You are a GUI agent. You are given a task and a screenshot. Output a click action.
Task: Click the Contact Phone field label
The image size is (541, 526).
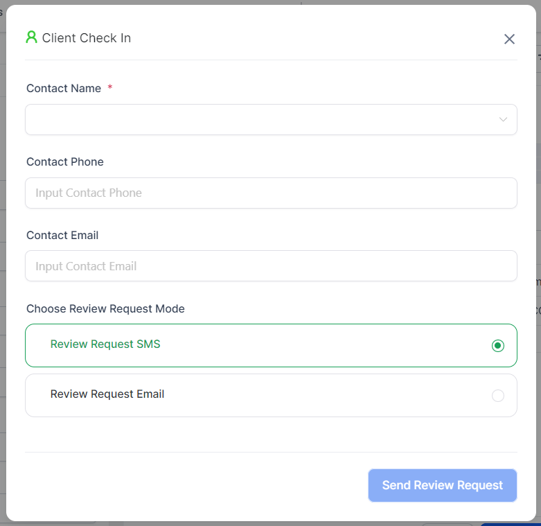65,162
